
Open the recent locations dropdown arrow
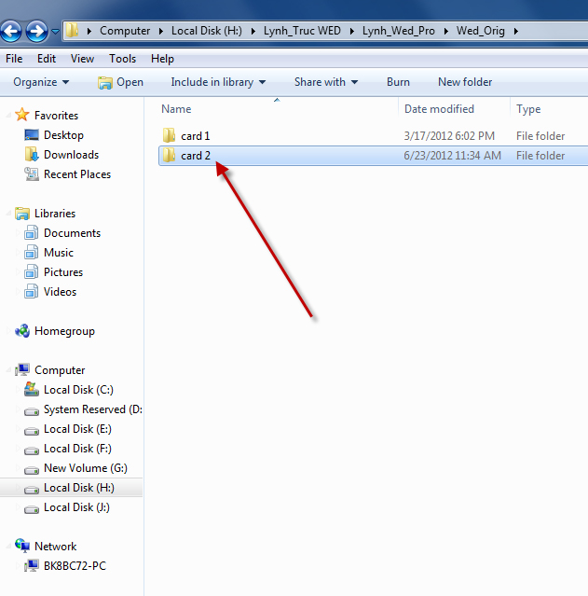[x=55, y=31]
